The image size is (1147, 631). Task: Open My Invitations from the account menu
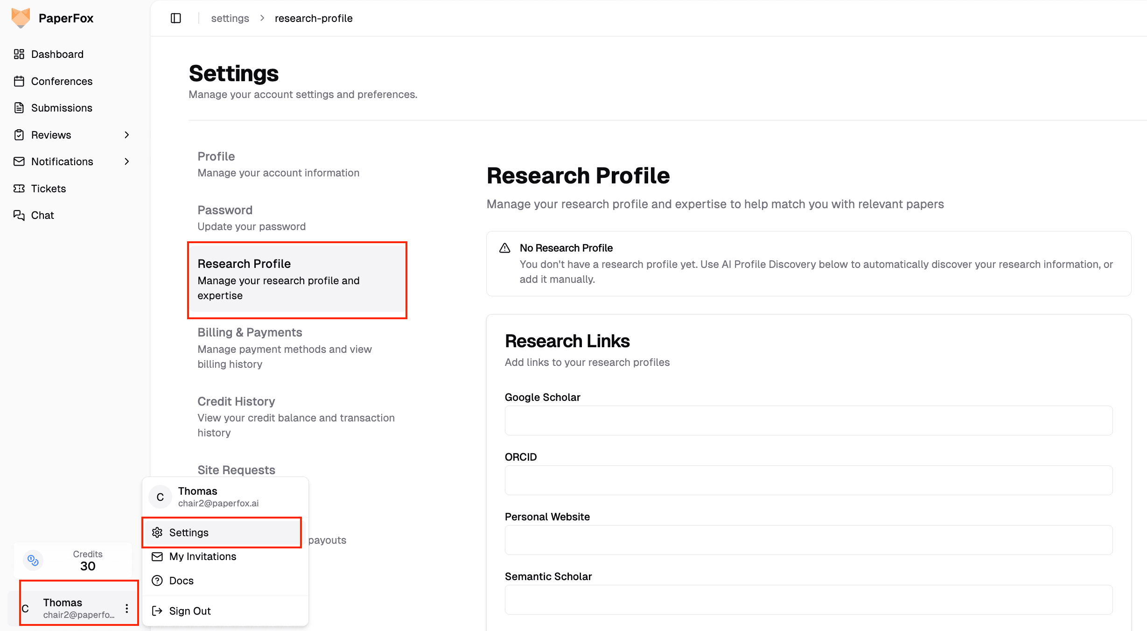[x=203, y=556]
